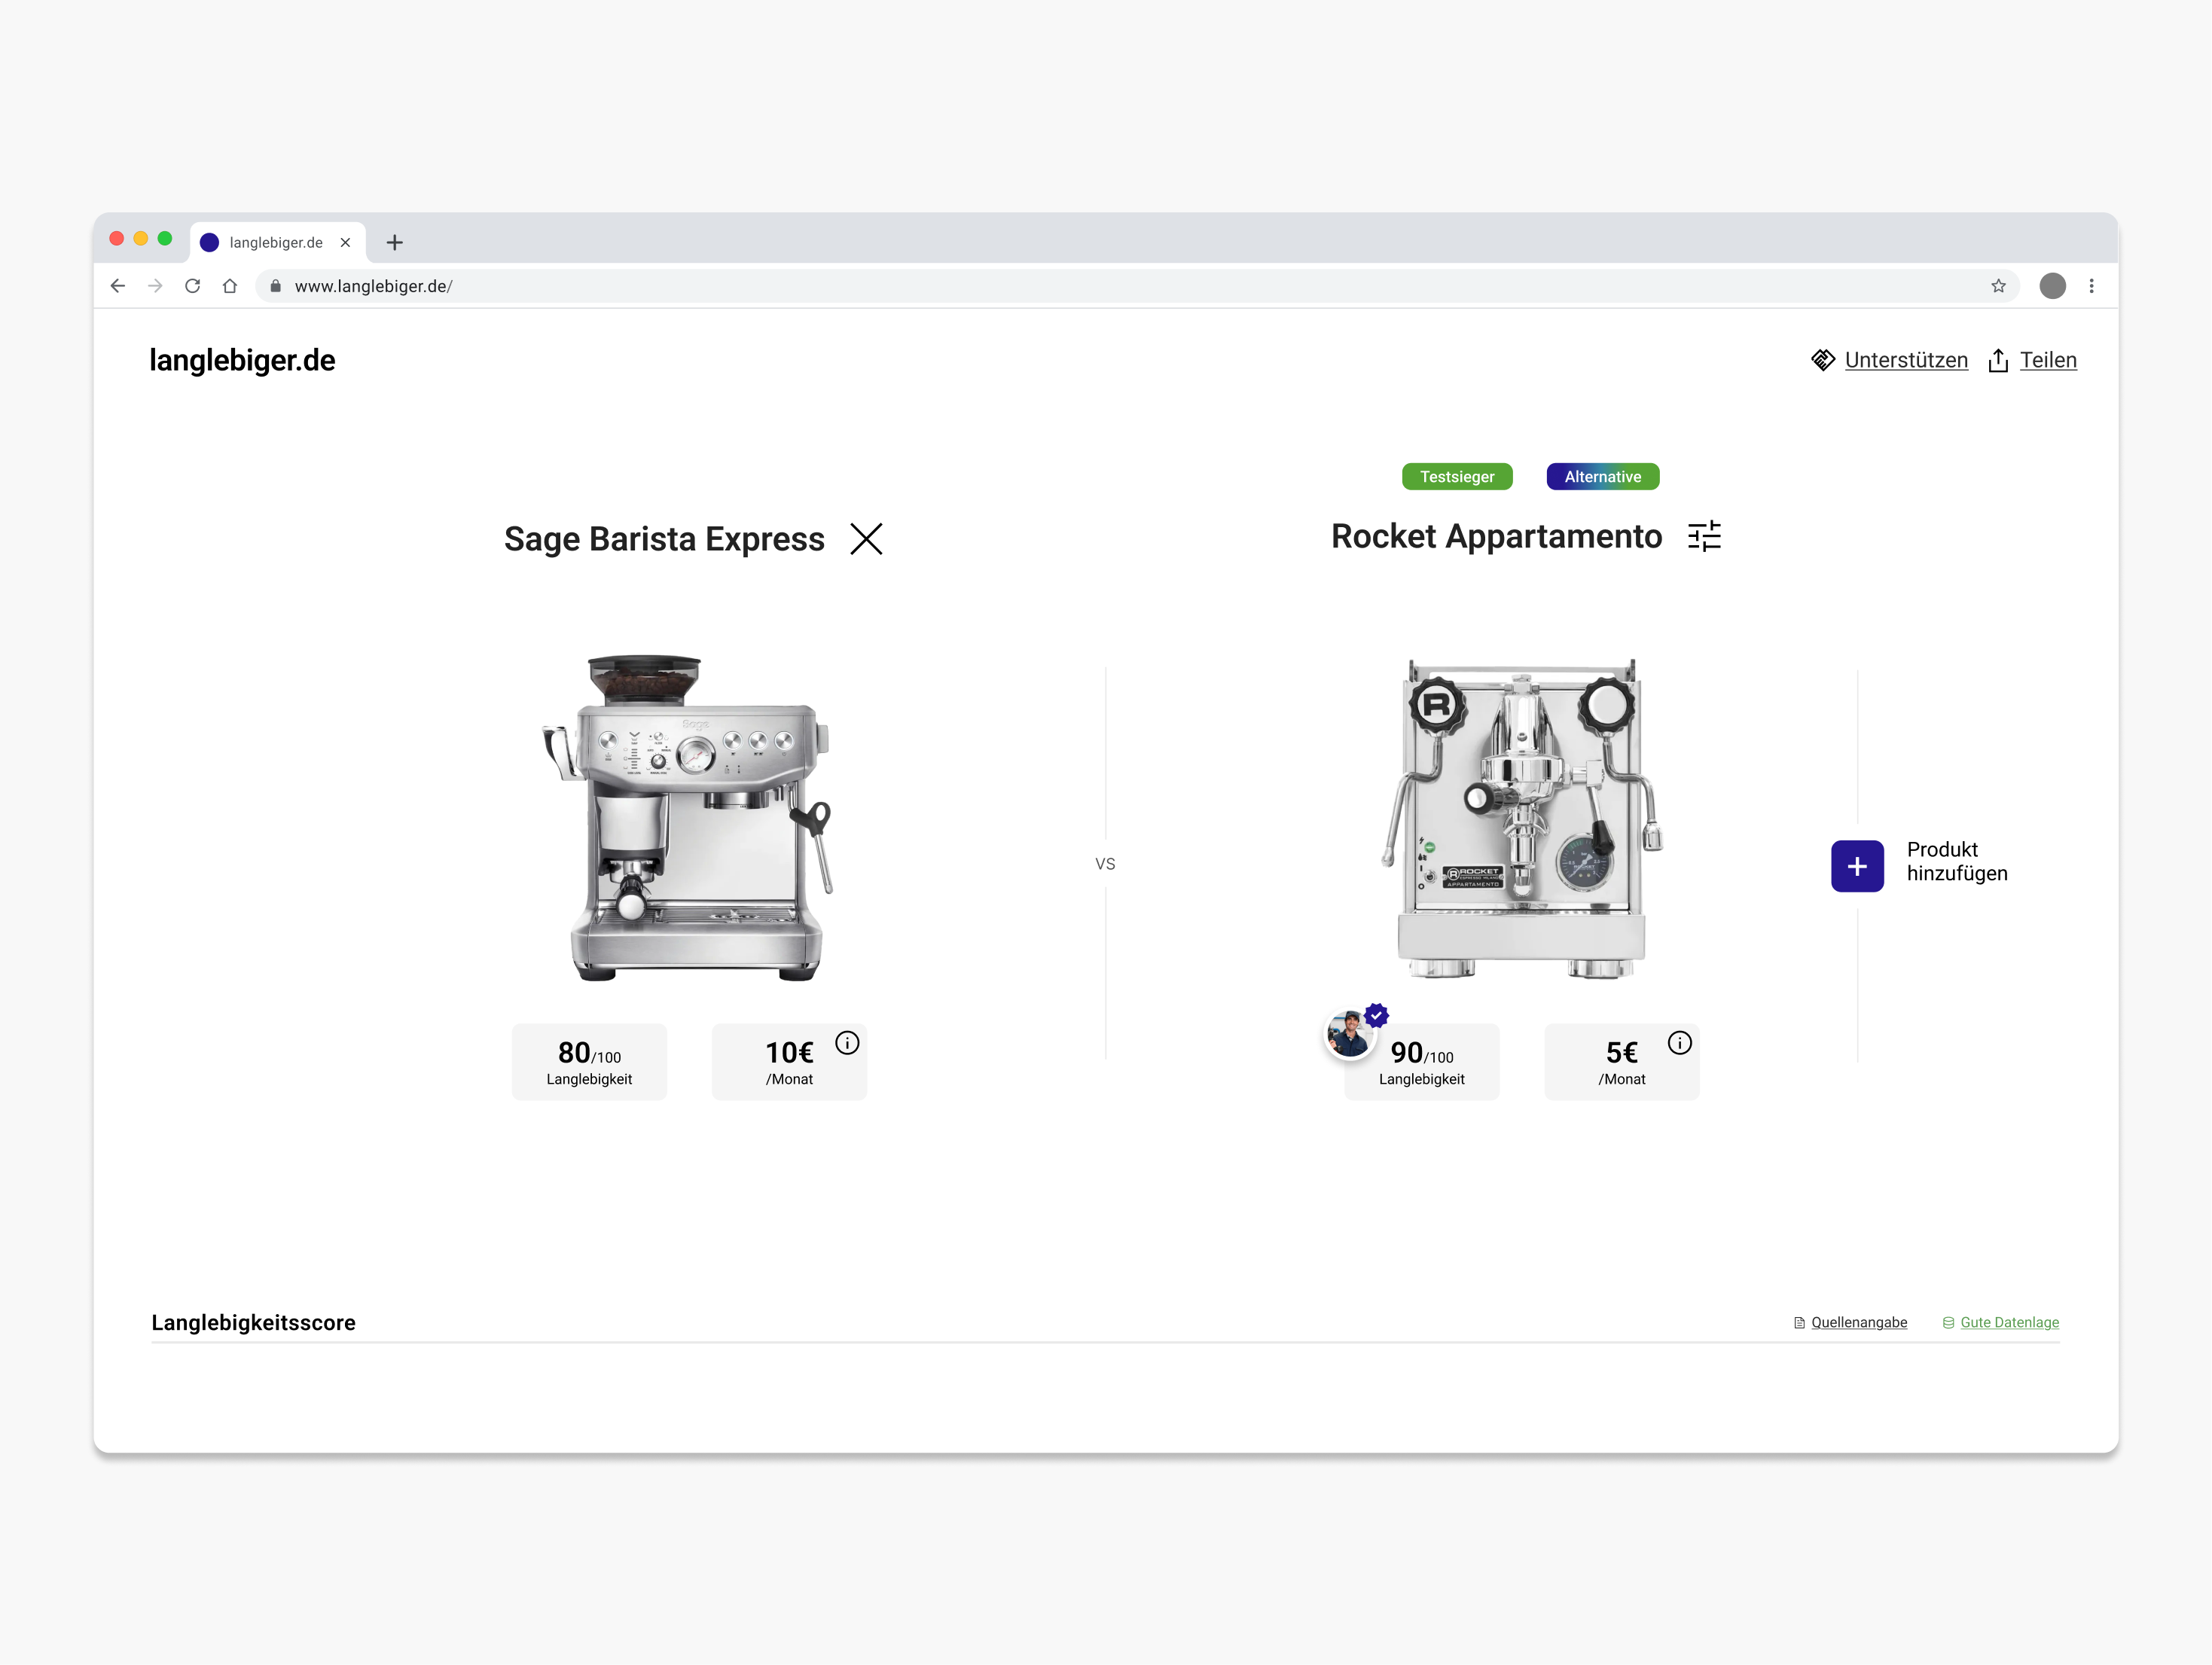2212x1665 pixels.
Task: Bookmark page with star icon
Action: click(1998, 286)
